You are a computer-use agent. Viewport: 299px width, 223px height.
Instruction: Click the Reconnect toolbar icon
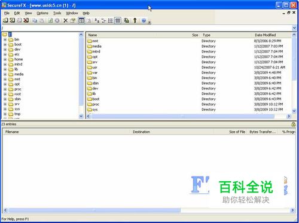click(x=19, y=20)
